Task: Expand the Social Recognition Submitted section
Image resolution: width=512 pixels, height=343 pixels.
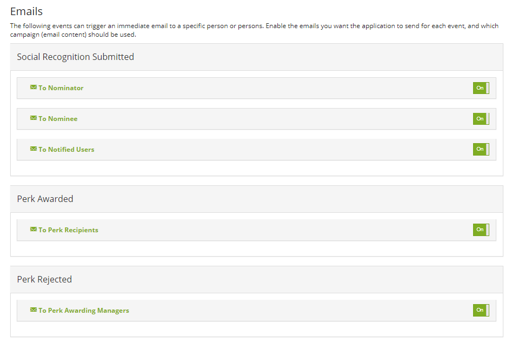Action: 75,56
